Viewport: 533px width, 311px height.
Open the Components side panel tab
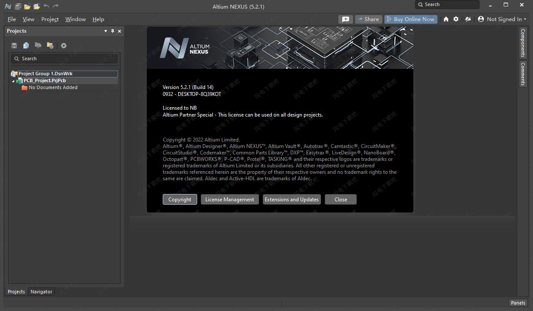click(523, 43)
